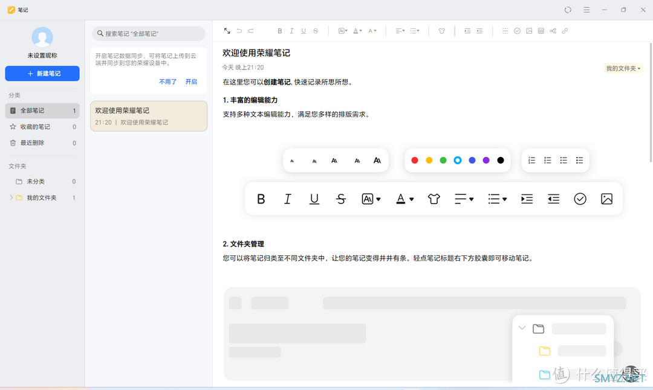
Task: Click the link icon in top toolbar
Action: 565,31
